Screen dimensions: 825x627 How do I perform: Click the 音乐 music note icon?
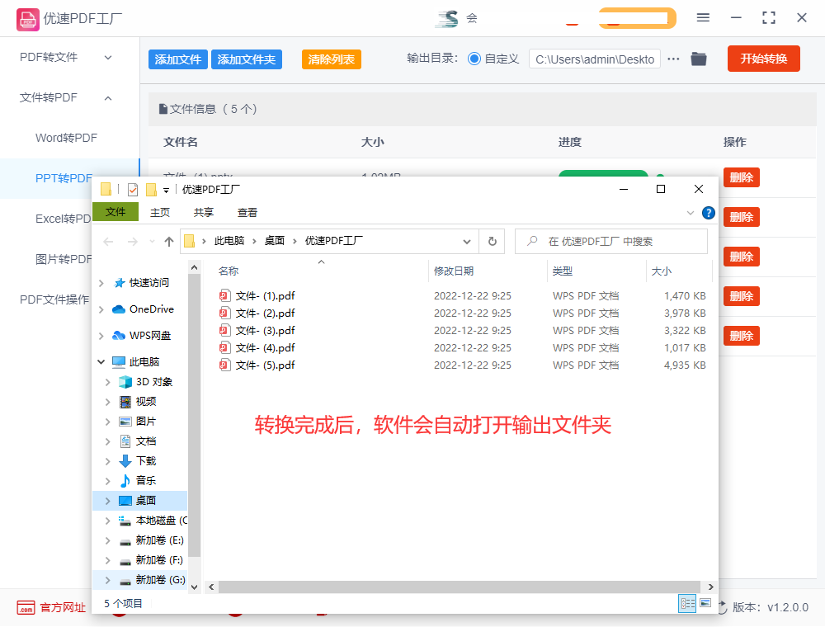(x=125, y=481)
